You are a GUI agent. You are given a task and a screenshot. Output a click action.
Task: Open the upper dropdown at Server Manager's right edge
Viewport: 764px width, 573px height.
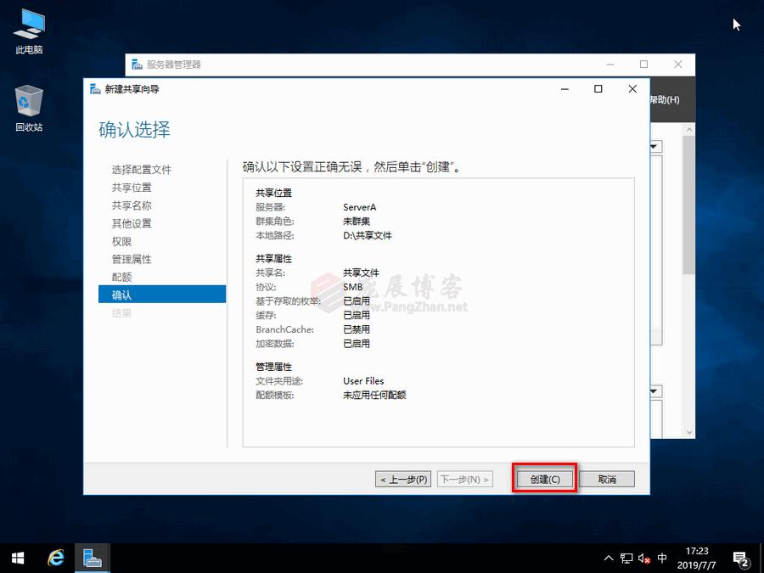[652, 145]
